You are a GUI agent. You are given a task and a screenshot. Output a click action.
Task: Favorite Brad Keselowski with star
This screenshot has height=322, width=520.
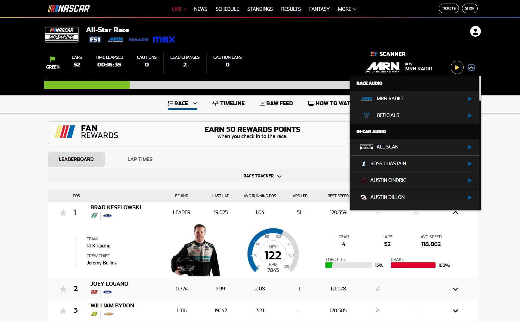pyautogui.click(x=63, y=213)
